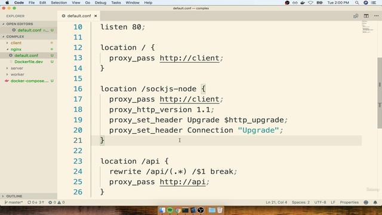Open the File menu
Screen dimensions: 382x215
pos(32,2)
